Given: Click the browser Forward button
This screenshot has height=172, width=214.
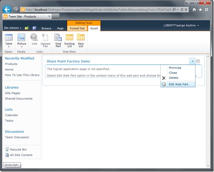Looking at the screenshot, I should coord(16,10).
